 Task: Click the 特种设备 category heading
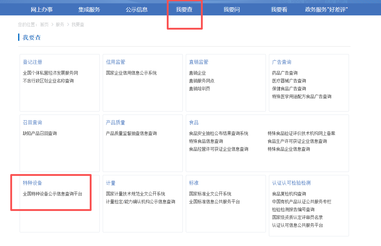pyautogui.click(x=33, y=183)
